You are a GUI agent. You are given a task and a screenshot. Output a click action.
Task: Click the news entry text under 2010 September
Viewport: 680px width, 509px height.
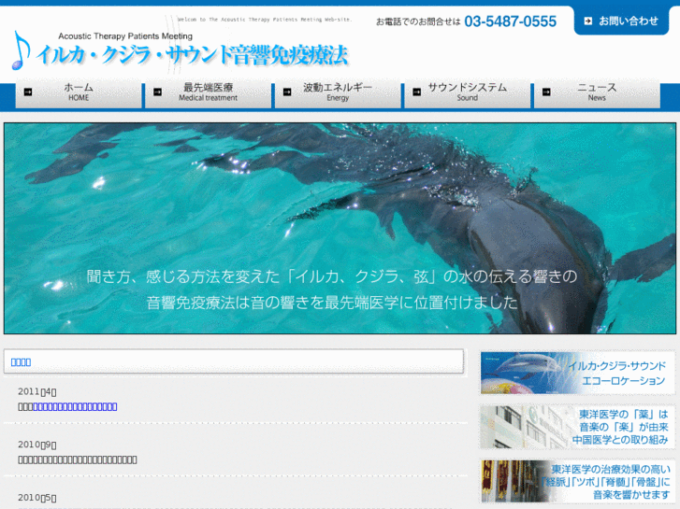(x=78, y=460)
